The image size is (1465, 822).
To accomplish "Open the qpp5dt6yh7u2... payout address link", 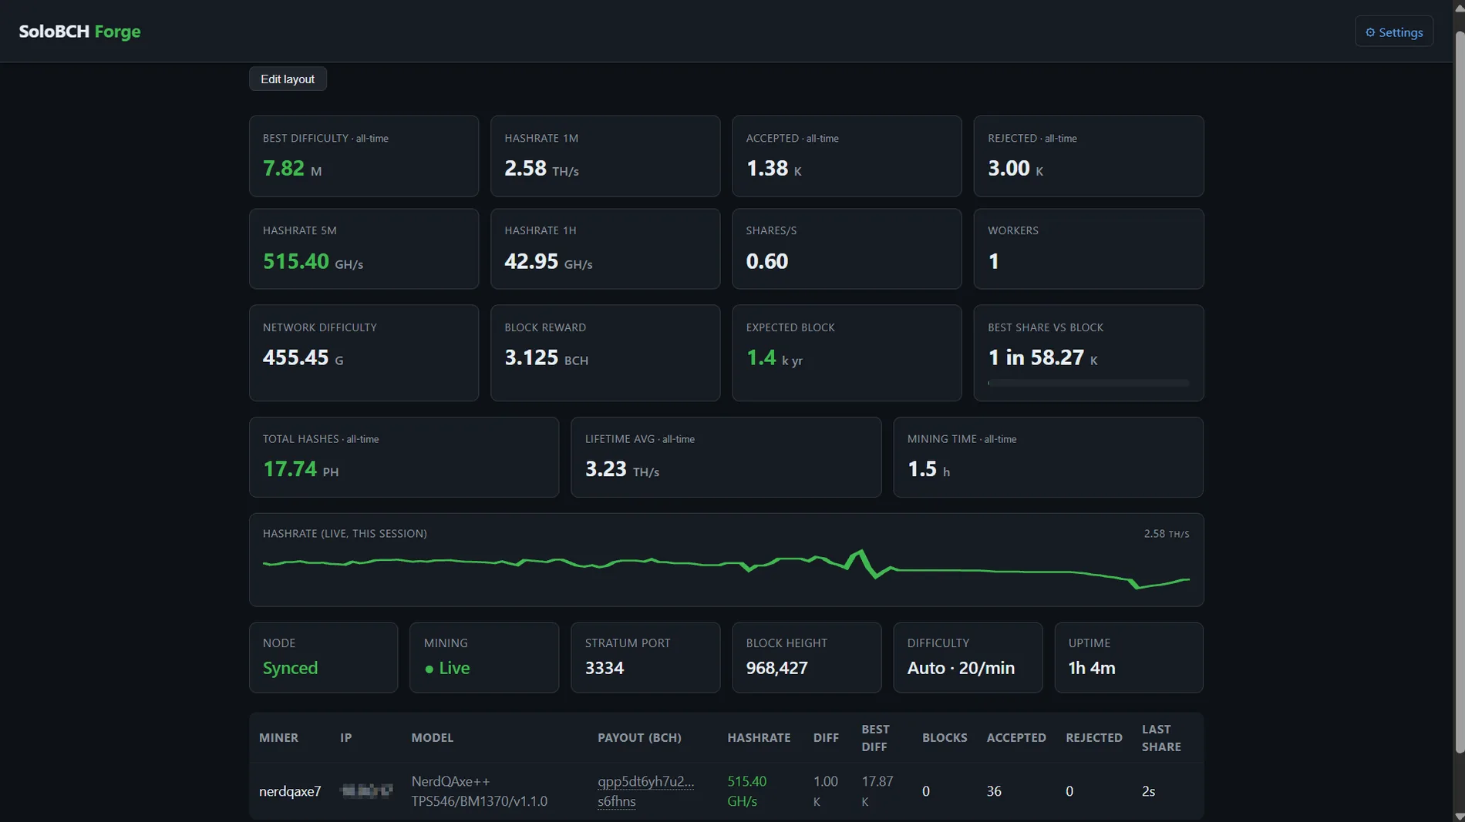I will tap(646, 791).
